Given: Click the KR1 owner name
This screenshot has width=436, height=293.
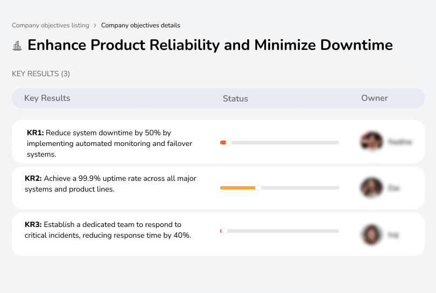Looking at the screenshot, I should (399, 142).
